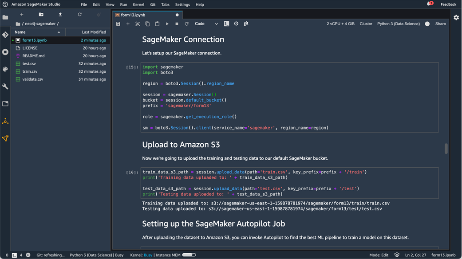Click the Feedback link
462x259 pixels.
click(x=448, y=4)
